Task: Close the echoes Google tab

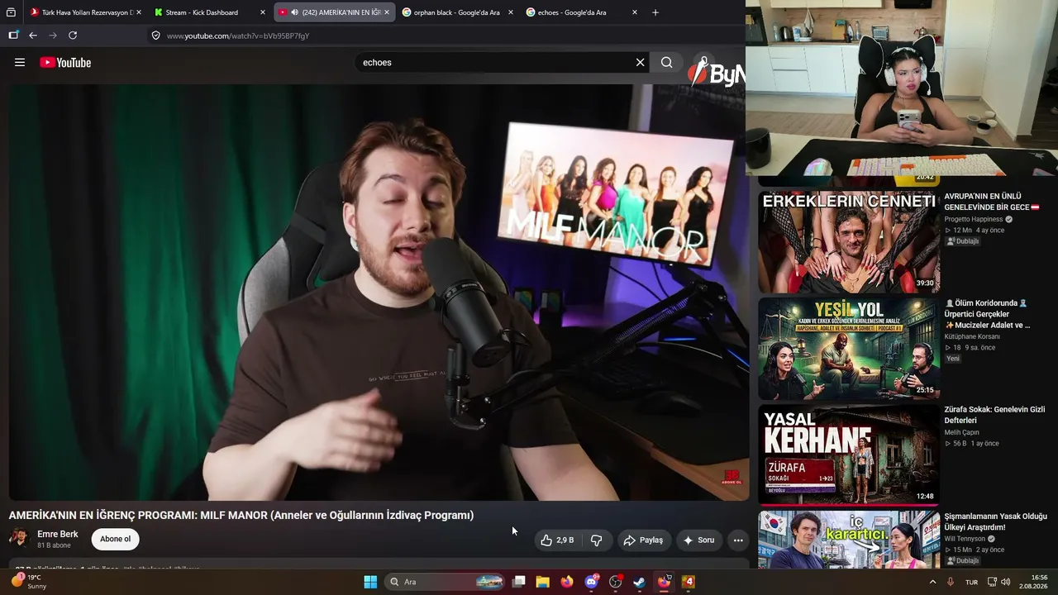Action: click(634, 12)
